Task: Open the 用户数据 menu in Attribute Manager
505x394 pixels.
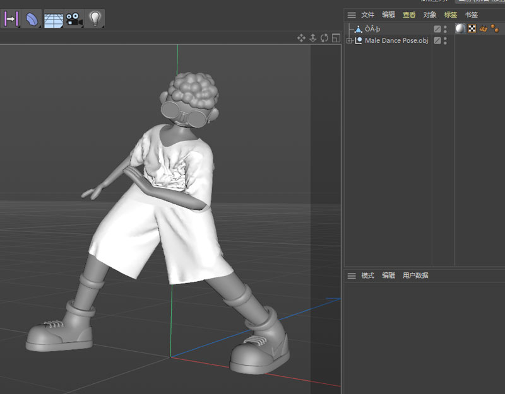Action: click(415, 275)
